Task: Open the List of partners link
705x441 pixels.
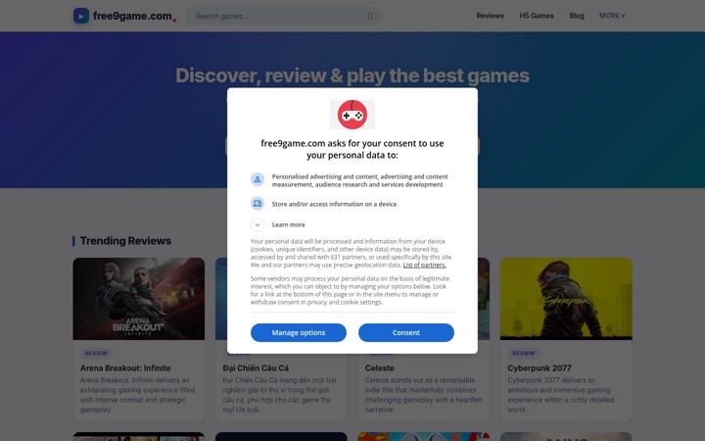Action: pyautogui.click(x=424, y=265)
